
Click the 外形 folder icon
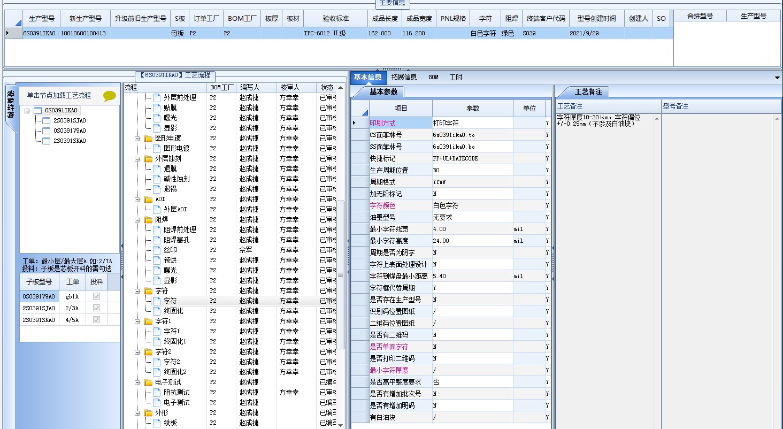point(148,412)
